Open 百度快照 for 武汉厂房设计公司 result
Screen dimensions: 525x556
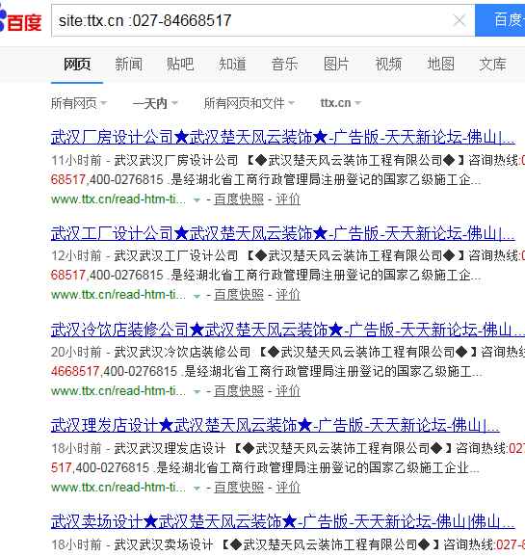pyautogui.click(x=239, y=199)
